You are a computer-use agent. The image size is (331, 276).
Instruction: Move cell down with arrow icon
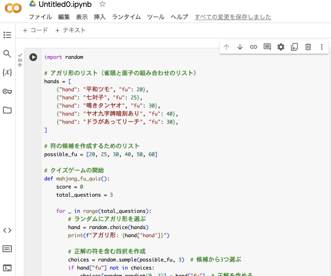pos(240,47)
